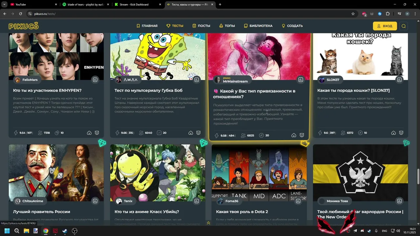Open 'Какой у Вас тип привязанности' test
Image resolution: width=420 pixels, height=236 pixels.
coord(254,94)
